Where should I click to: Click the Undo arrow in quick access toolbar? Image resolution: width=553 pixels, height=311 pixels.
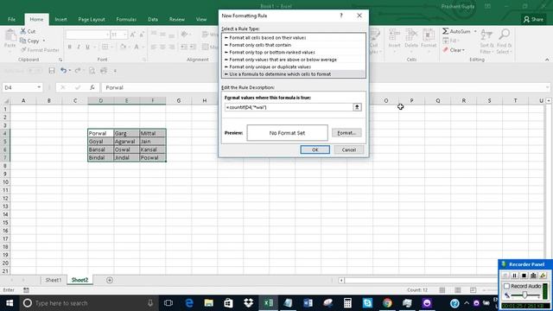click(63, 71)
